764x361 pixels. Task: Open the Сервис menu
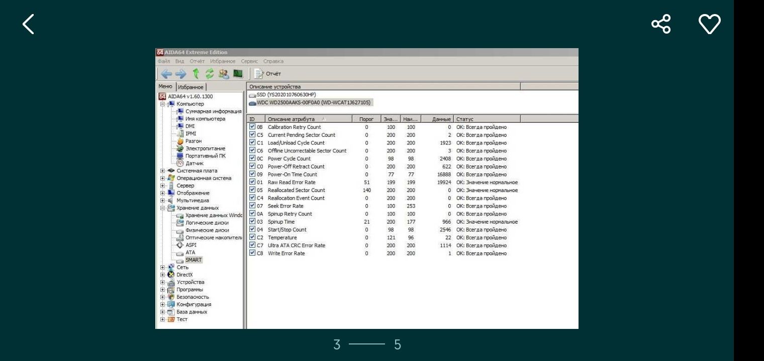249,61
